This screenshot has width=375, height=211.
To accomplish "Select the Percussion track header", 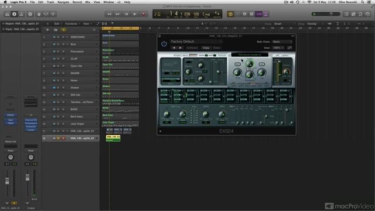I will coord(71,52).
